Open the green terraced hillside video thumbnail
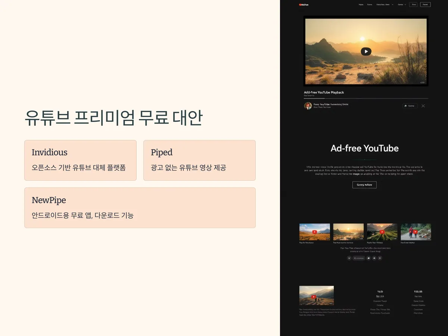Image resolution: width=448 pixels, height=336 pixels. point(382,232)
